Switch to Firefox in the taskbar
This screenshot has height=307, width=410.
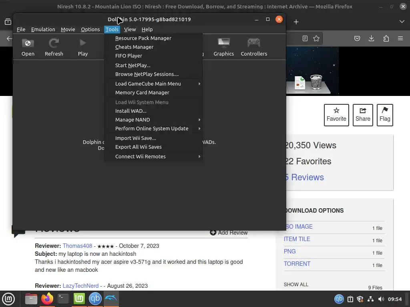pyautogui.click(x=47, y=299)
